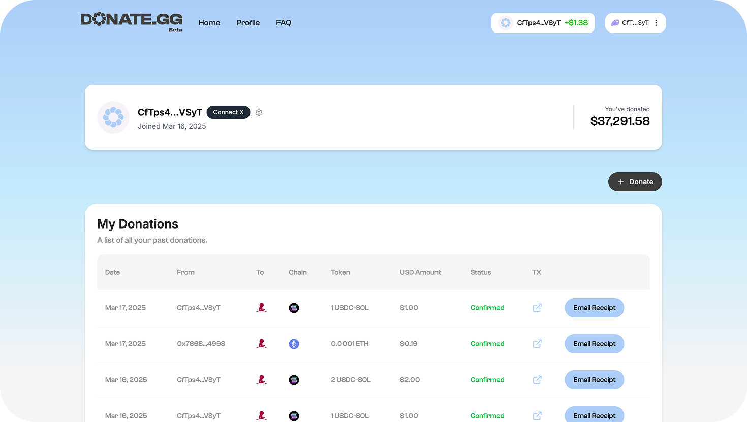Click the Status column header
The width and height of the screenshot is (747, 422).
click(481, 272)
